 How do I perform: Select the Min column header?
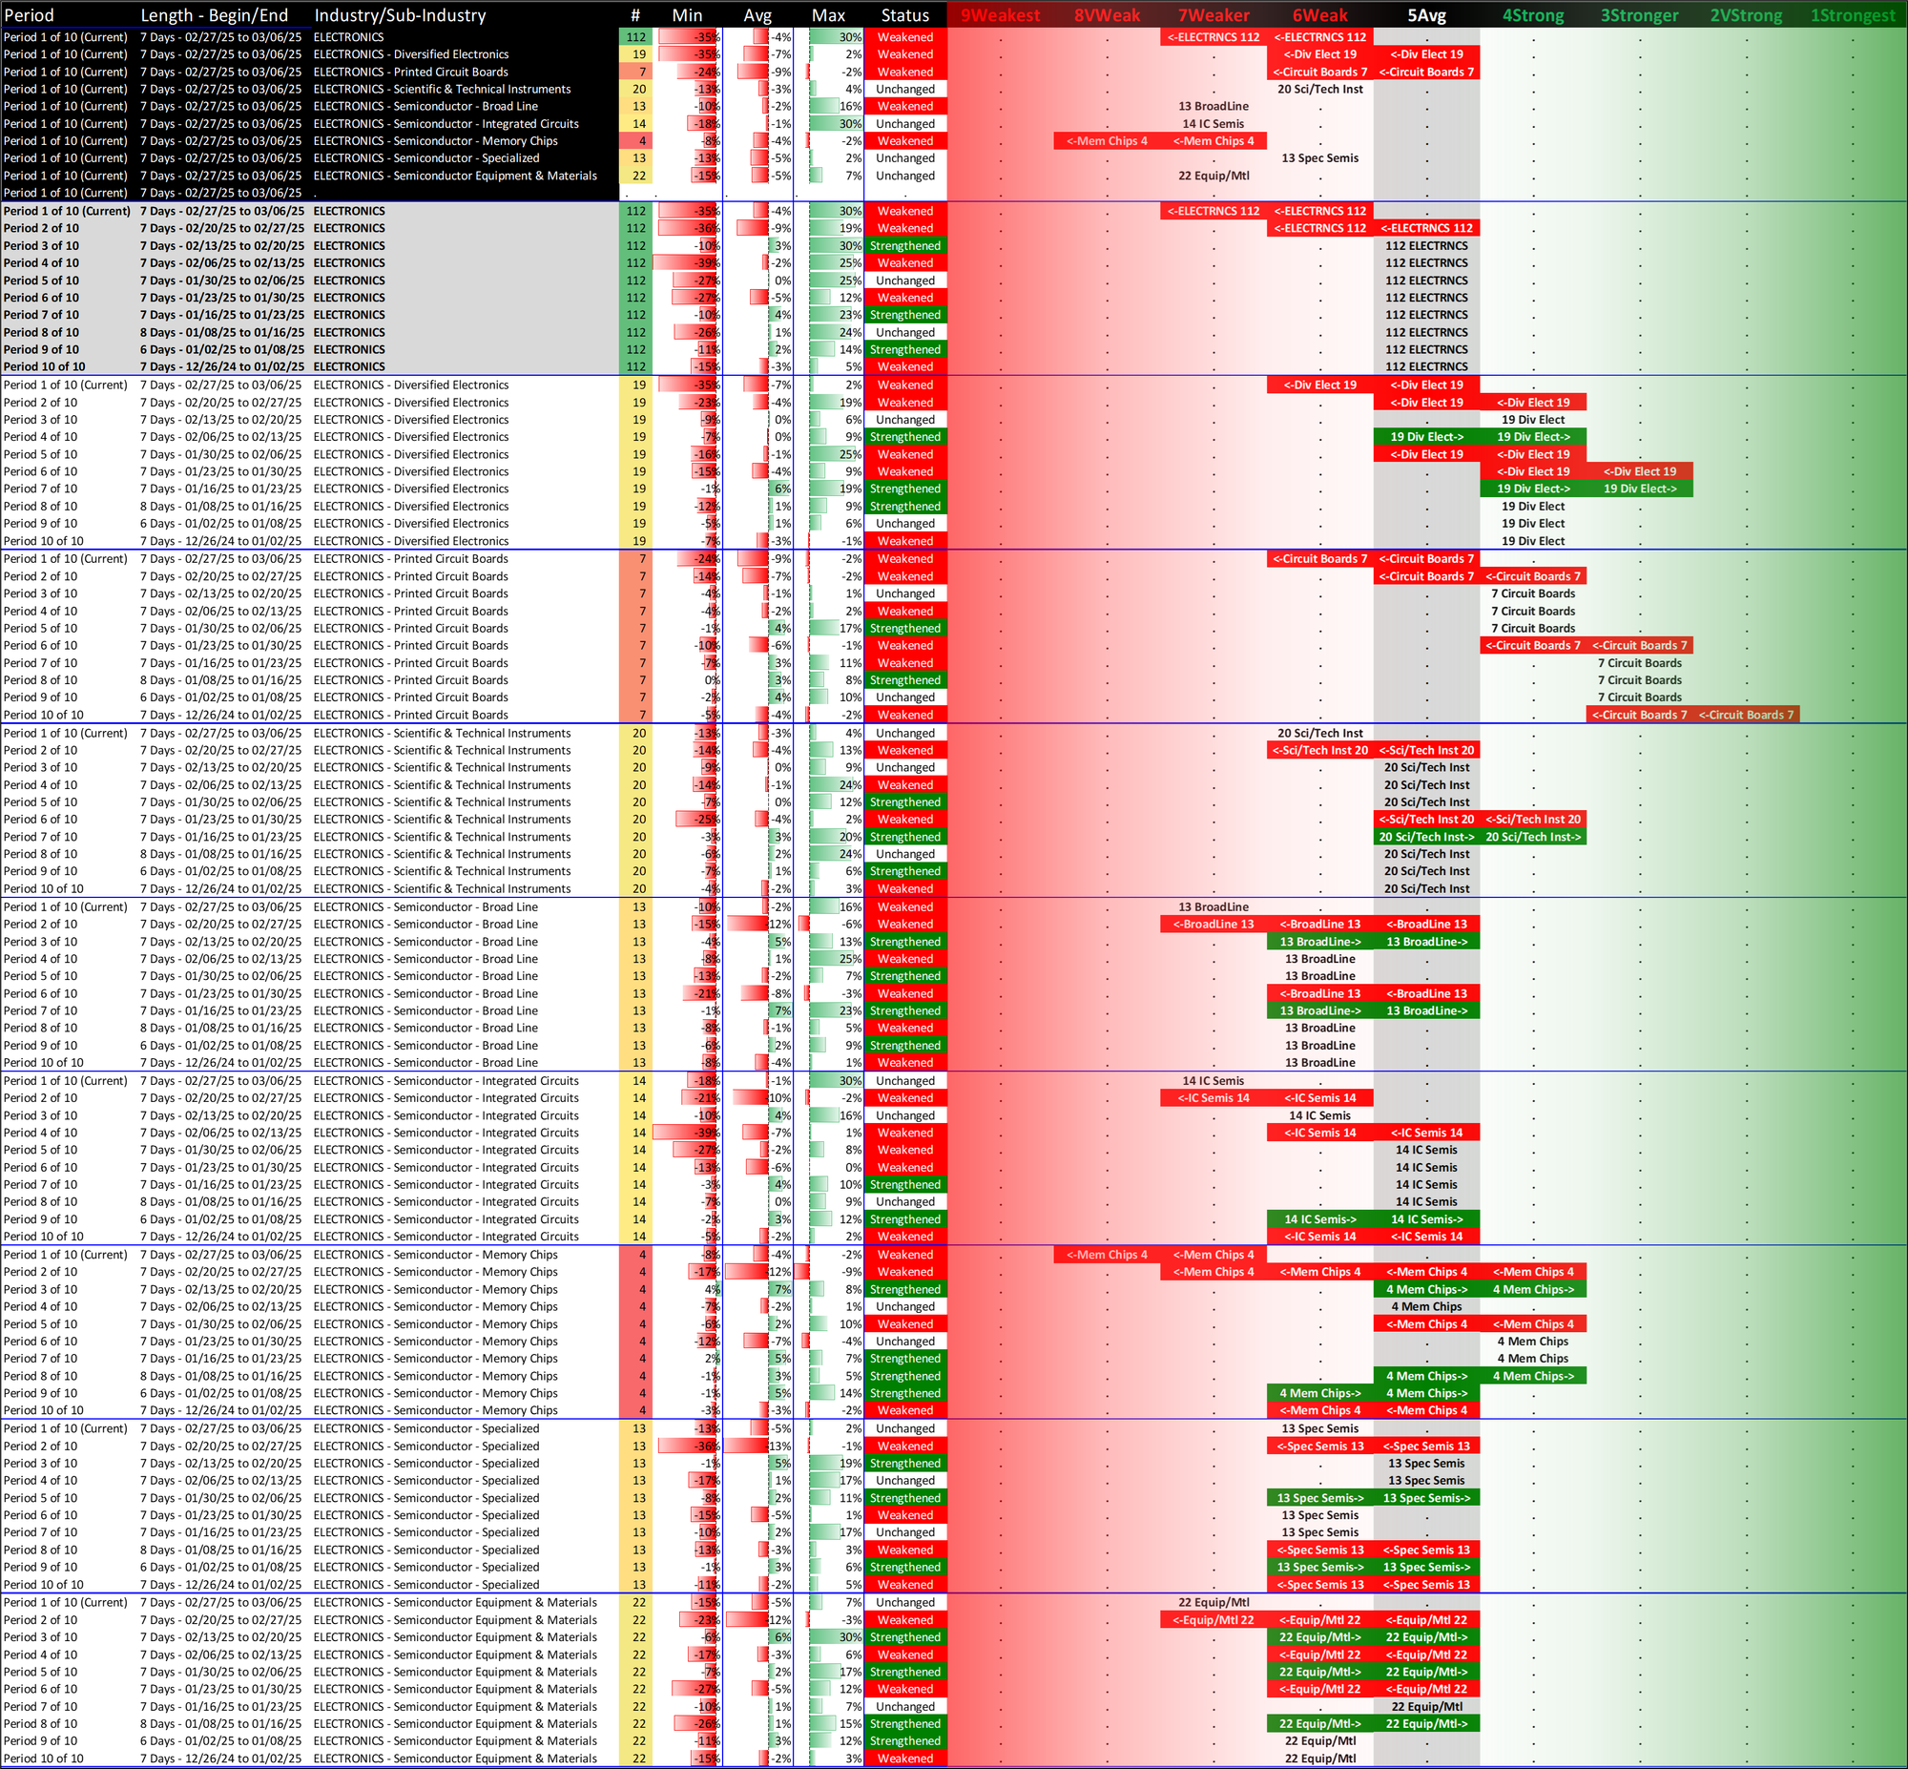point(687,15)
